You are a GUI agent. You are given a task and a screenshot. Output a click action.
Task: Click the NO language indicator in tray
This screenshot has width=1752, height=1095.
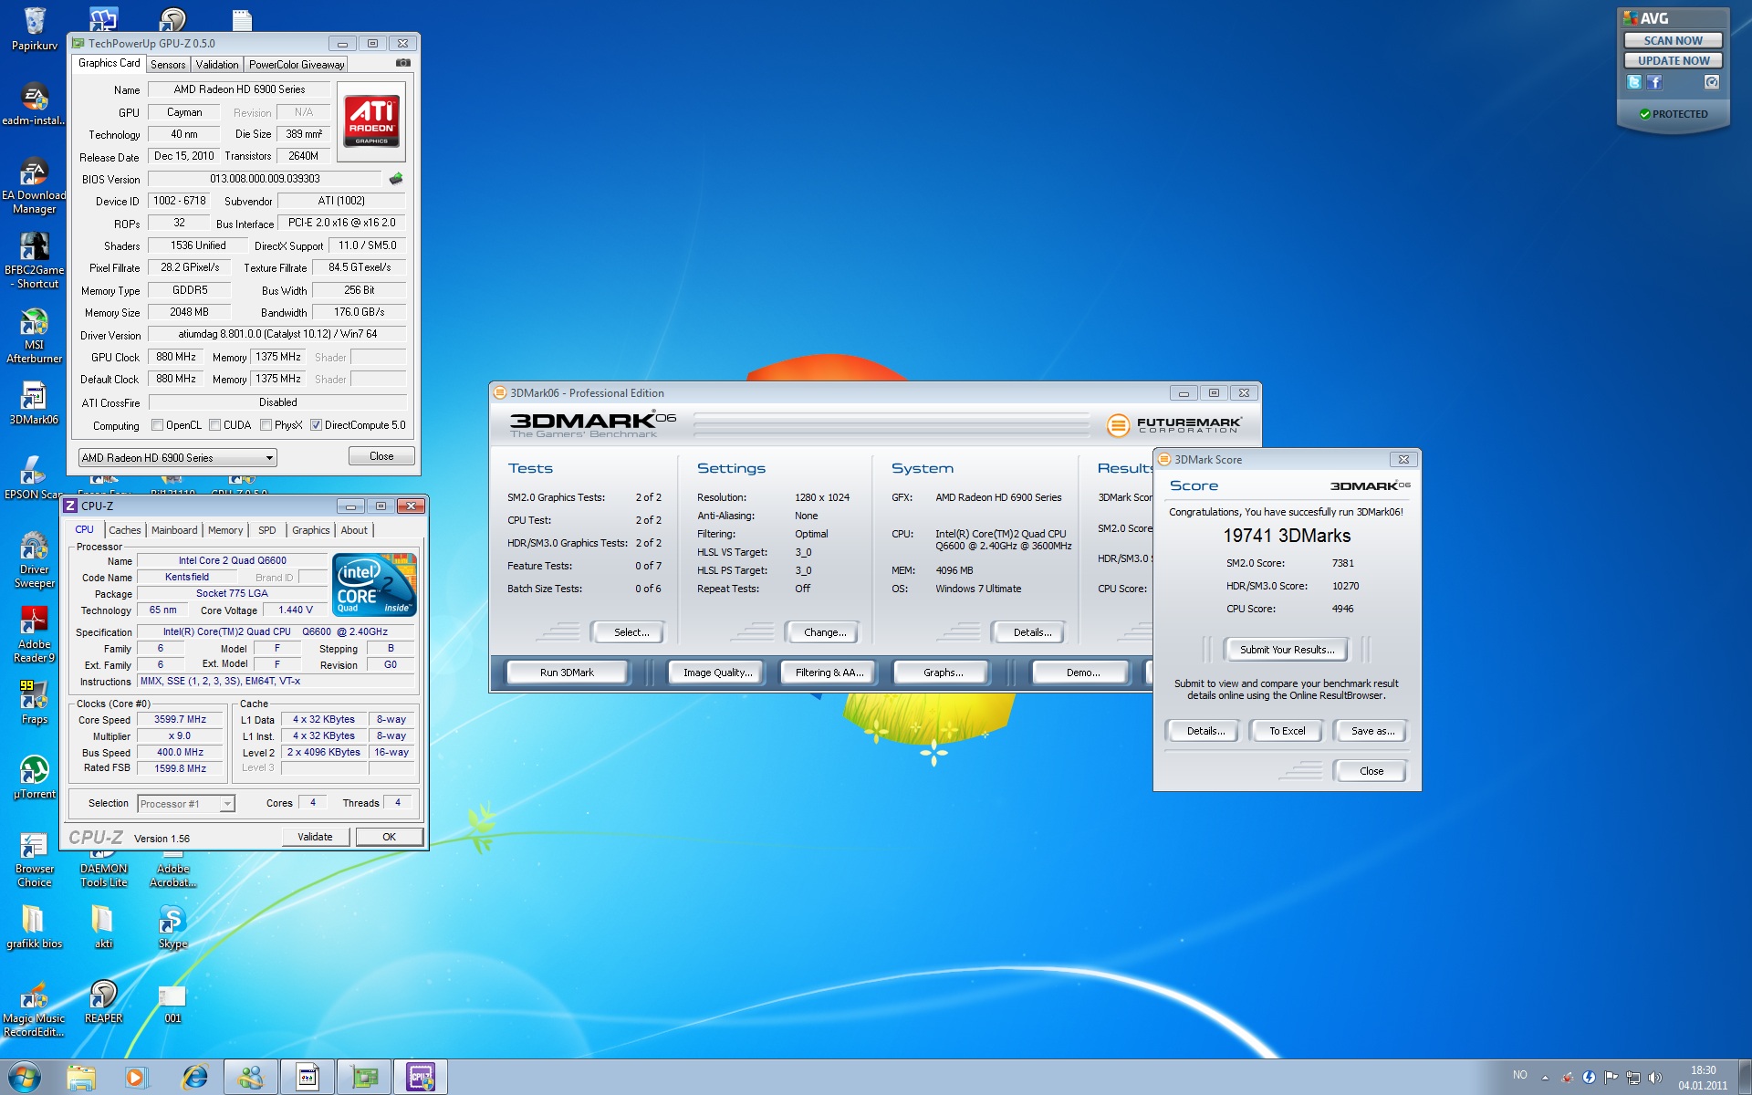click(1519, 1075)
